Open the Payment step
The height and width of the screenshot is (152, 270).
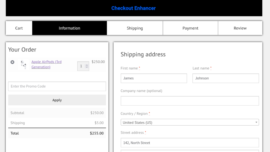[190, 28]
